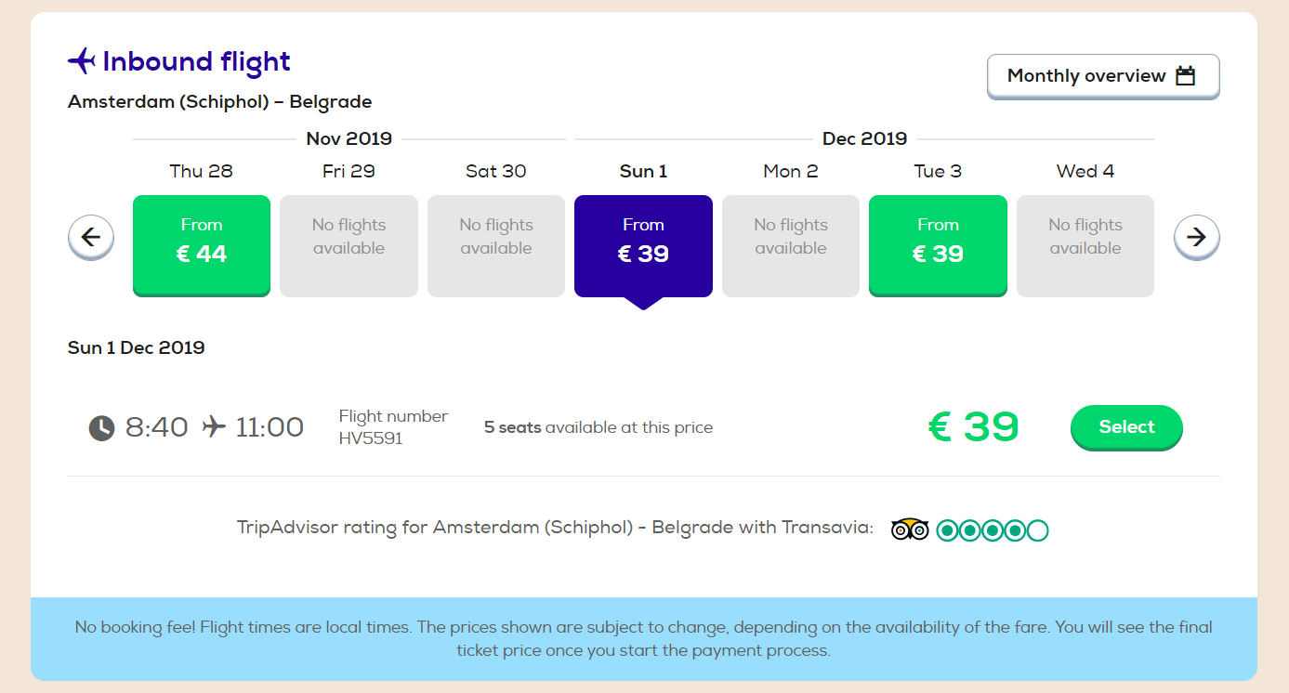The height and width of the screenshot is (693, 1289).
Task: Click the Mon 2 no flights tile
Action: [791, 246]
